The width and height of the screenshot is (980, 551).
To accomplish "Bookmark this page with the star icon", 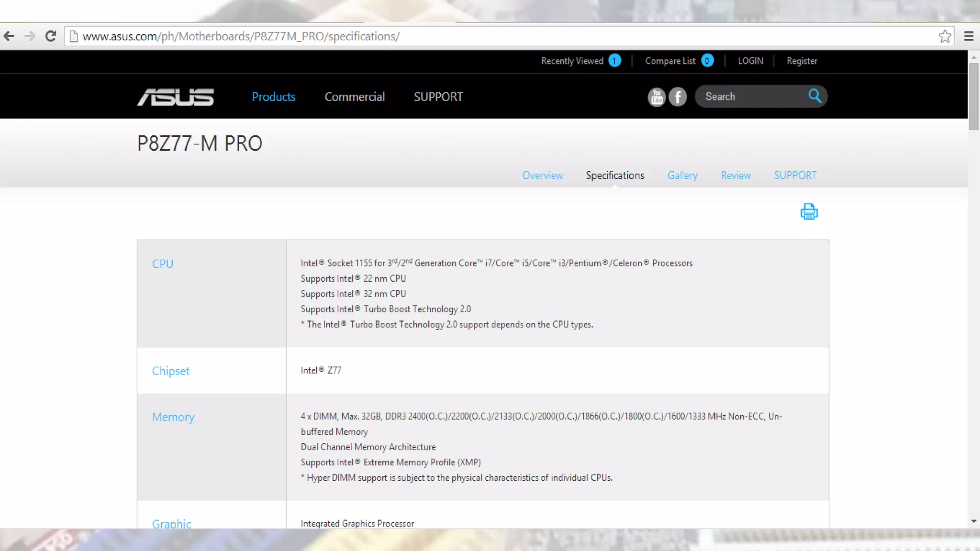I will (x=945, y=36).
